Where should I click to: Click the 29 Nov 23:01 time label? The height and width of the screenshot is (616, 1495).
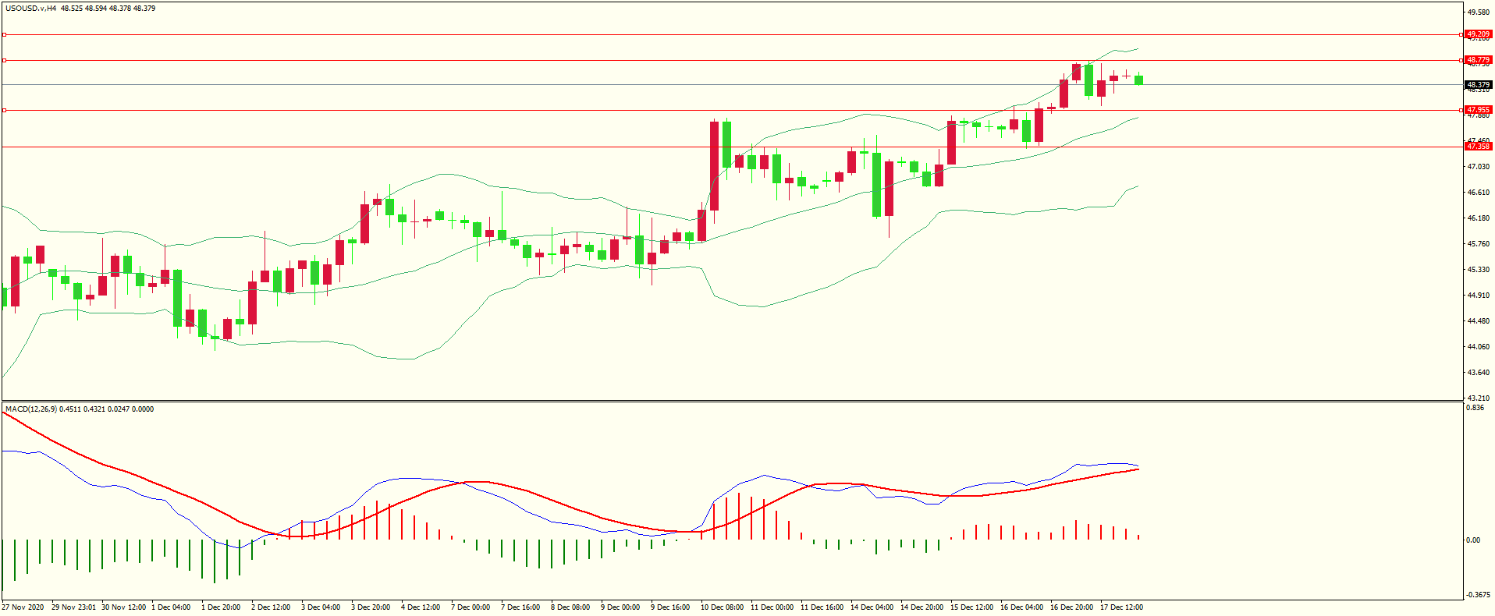[x=73, y=607]
